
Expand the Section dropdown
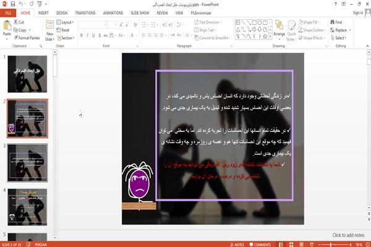pos(66,38)
